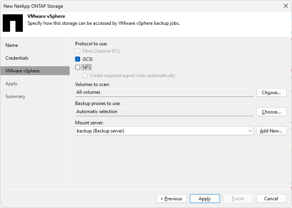
Task: Click the 'Protocol to use:' label
Action: coord(91,44)
